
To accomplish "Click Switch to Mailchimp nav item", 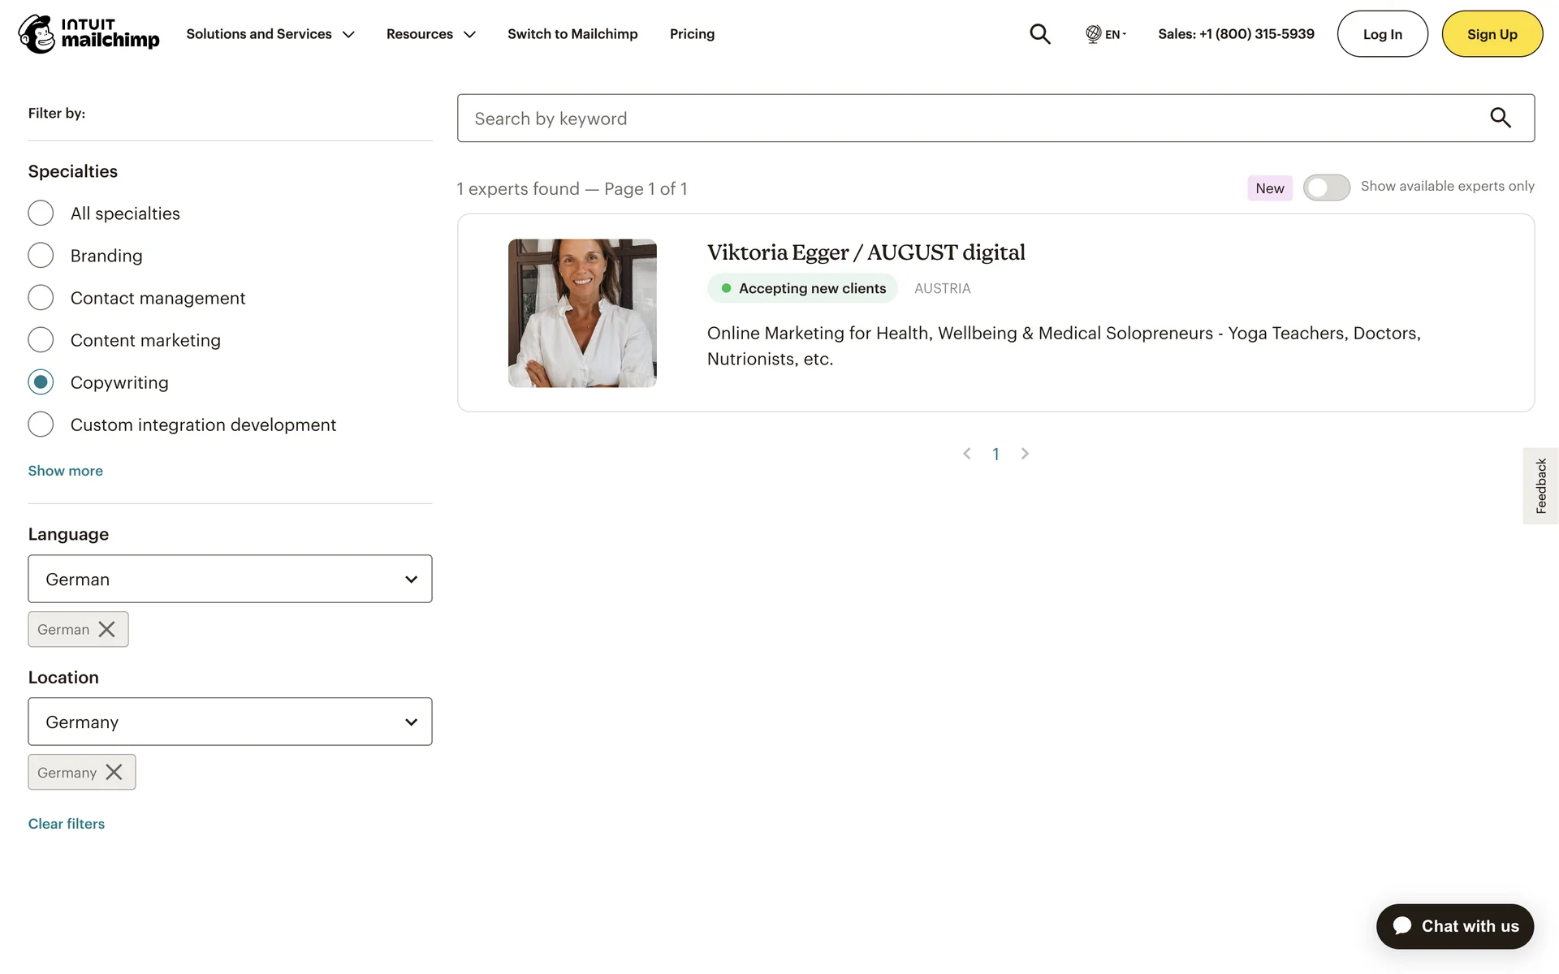I will pyautogui.click(x=572, y=34).
